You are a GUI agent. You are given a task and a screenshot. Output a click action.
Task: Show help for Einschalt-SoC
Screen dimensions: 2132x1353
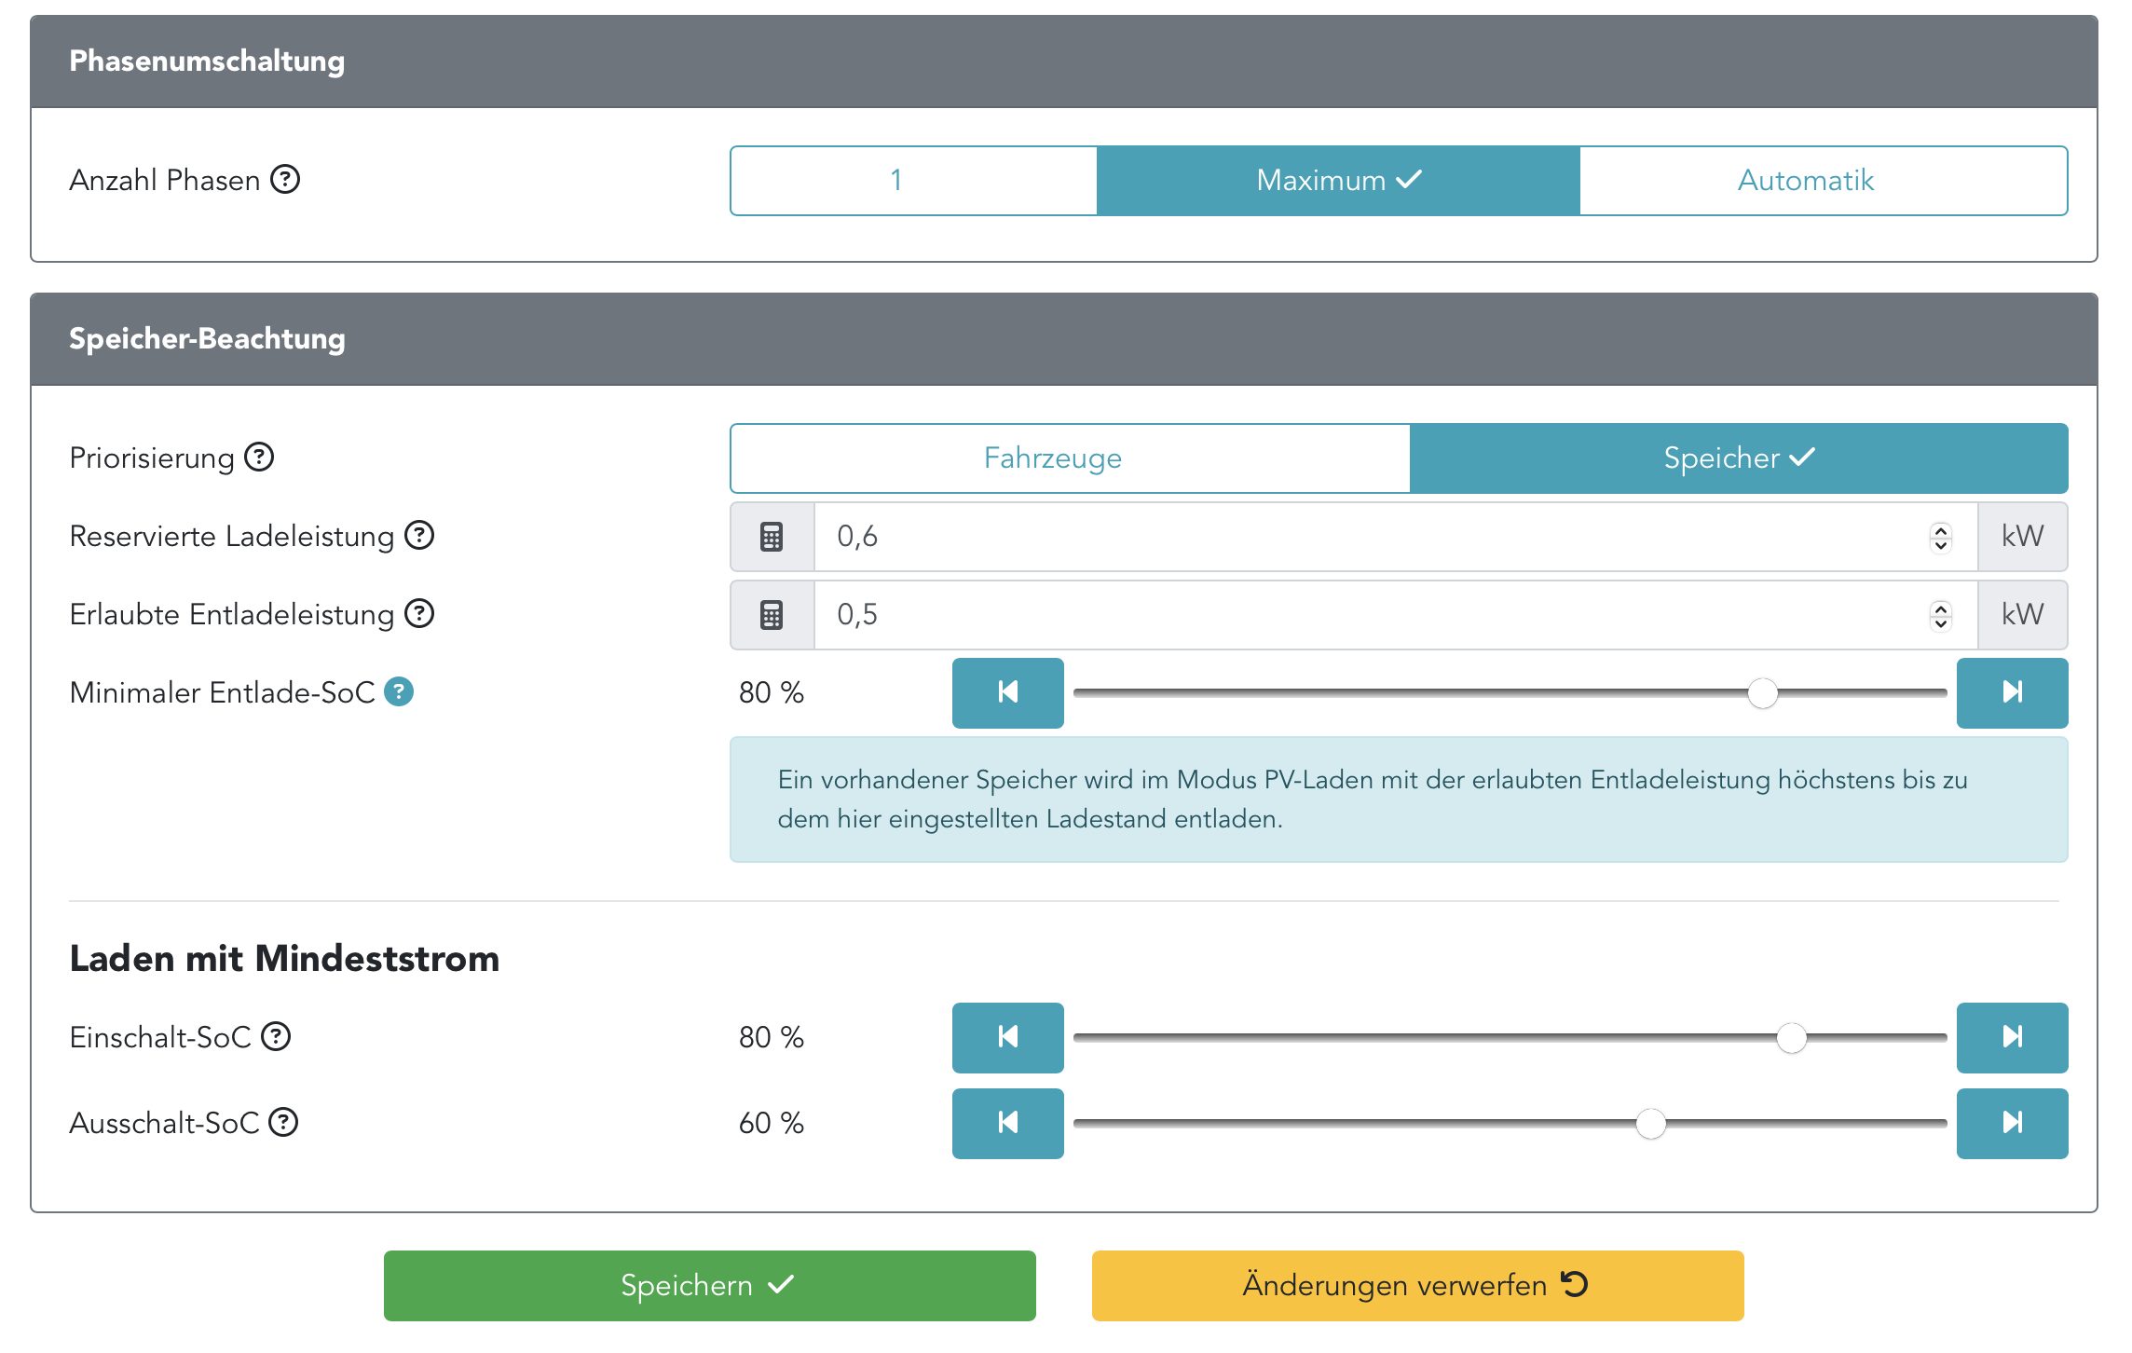tap(276, 1036)
